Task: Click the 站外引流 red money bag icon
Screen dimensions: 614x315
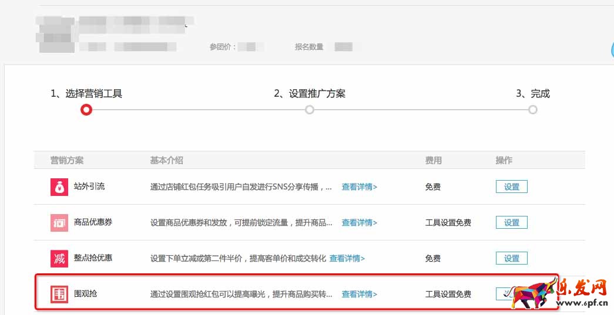Action: pos(59,187)
